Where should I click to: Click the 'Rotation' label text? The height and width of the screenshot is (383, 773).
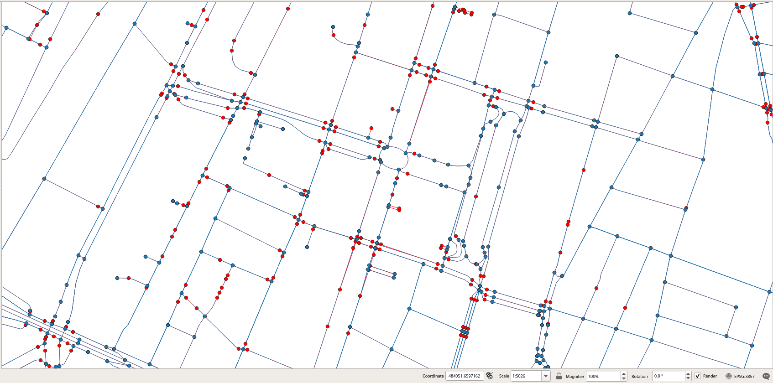click(640, 377)
